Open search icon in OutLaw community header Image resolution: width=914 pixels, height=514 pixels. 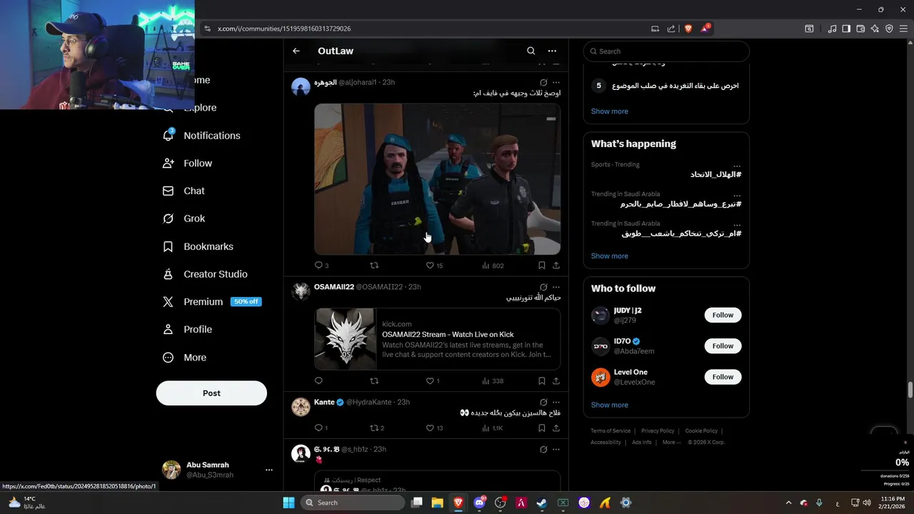531,51
